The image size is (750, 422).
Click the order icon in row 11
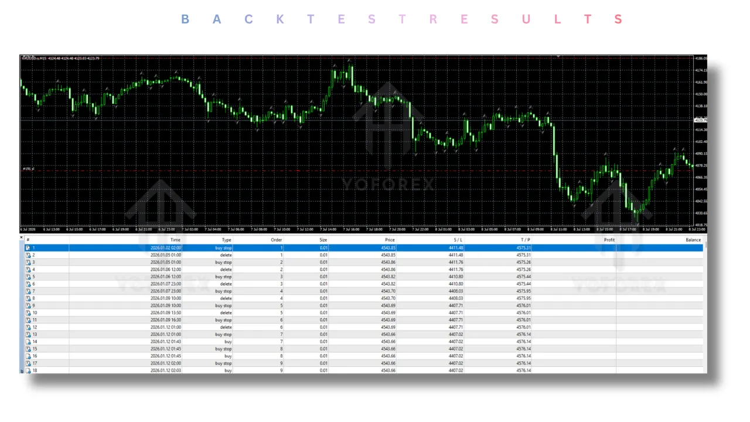(x=28, y=320)
